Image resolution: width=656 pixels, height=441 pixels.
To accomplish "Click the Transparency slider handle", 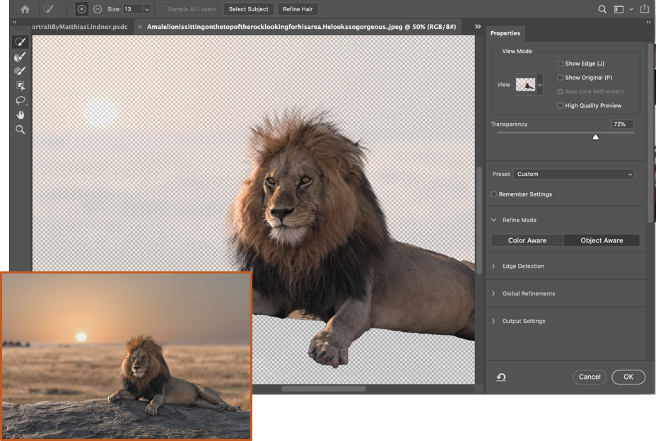I will click(595, 137).
